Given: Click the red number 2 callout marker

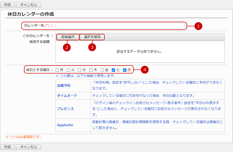Looking at the screenshot, I should pyautogui.click(x=67, y=47).
